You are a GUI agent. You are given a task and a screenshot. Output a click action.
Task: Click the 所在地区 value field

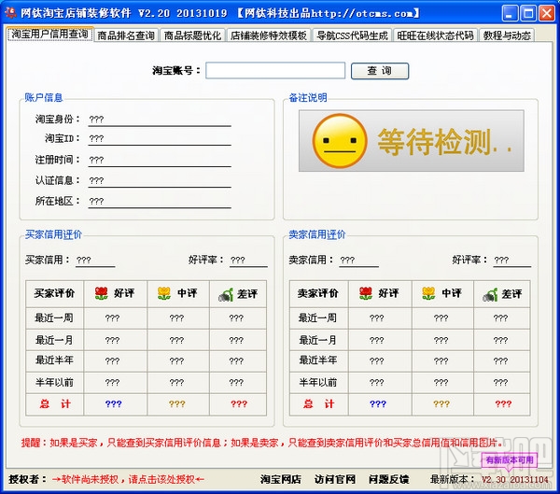pyautogui.click(x=160, y=202)
